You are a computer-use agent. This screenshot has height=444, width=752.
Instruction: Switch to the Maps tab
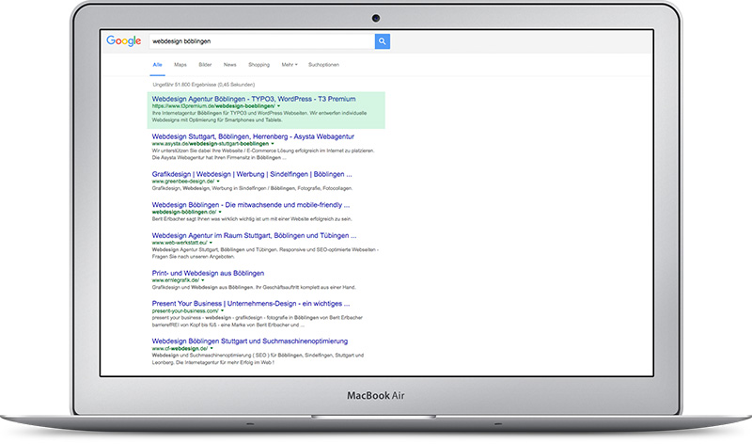(180, 65)
